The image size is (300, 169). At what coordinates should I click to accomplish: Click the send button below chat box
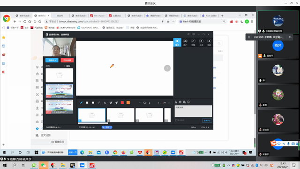(207, 121)
